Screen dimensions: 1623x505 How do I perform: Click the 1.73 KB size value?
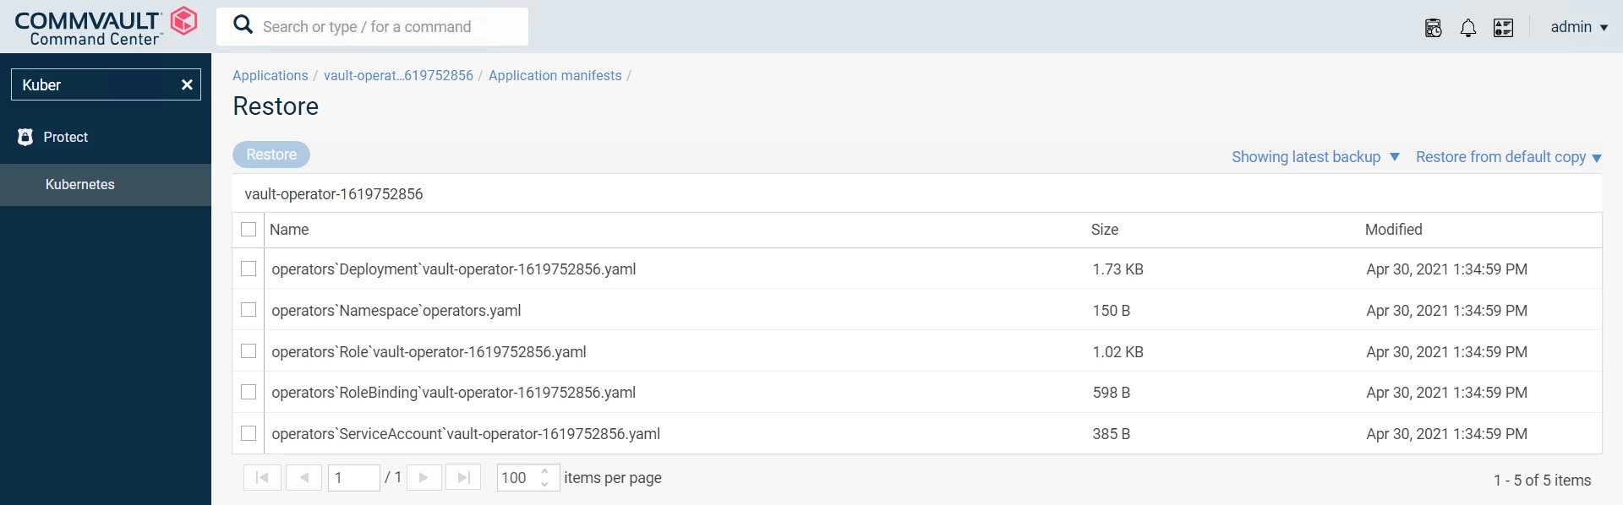click(x=1118, y=269)
